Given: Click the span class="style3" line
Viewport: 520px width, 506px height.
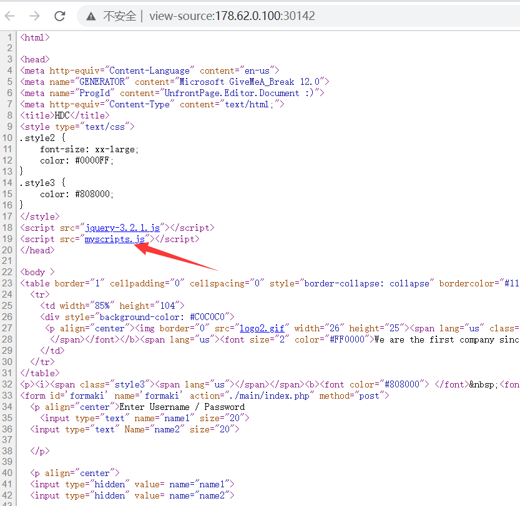Looking at the screenshot, I should pyautogui.click(x=269, y=384).
